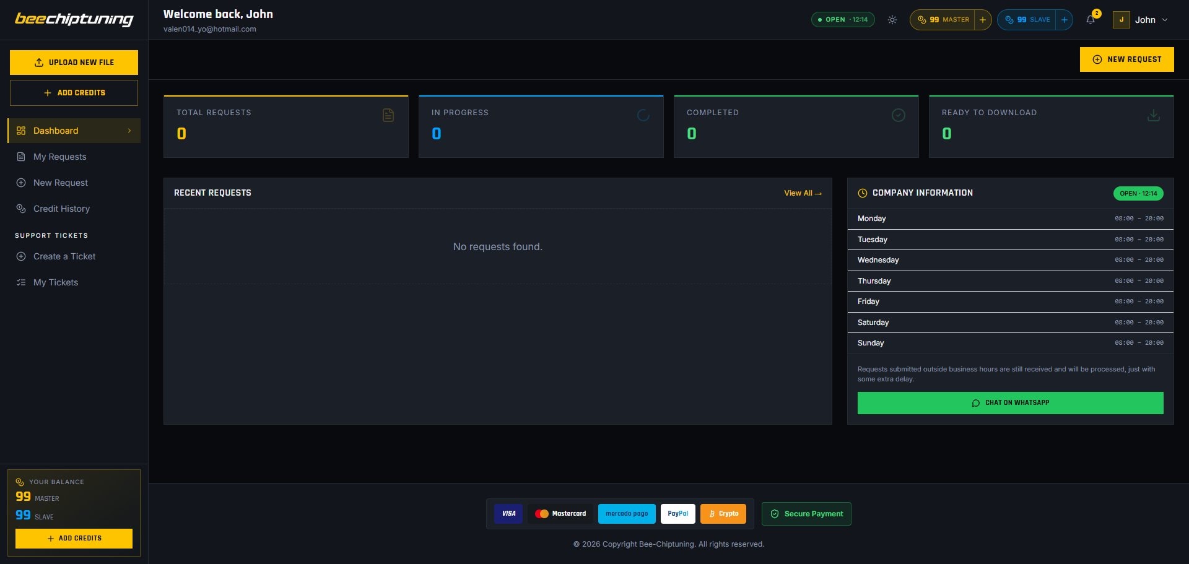Click the Sunday hours row
Viewport: 1189px width, 564px height.
[x=1011, y=343]
